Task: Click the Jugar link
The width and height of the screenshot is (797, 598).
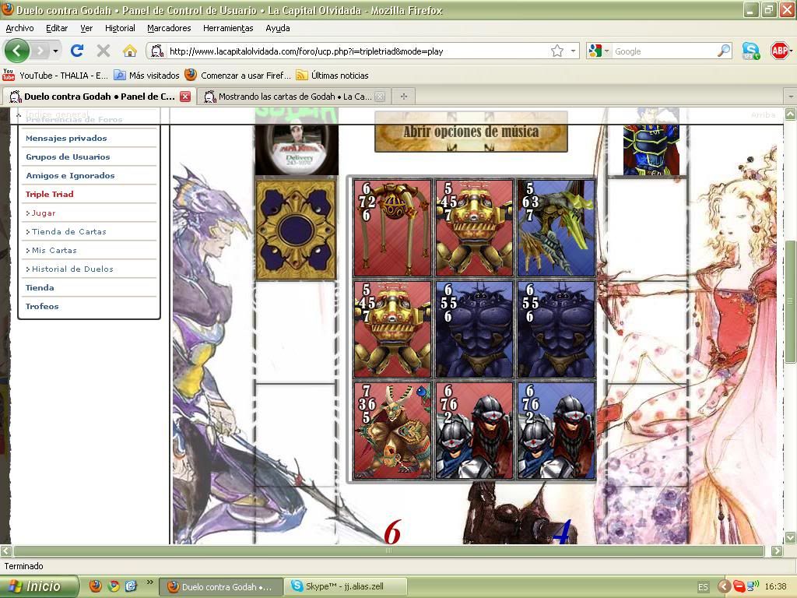Action: (x=44, y=213)
